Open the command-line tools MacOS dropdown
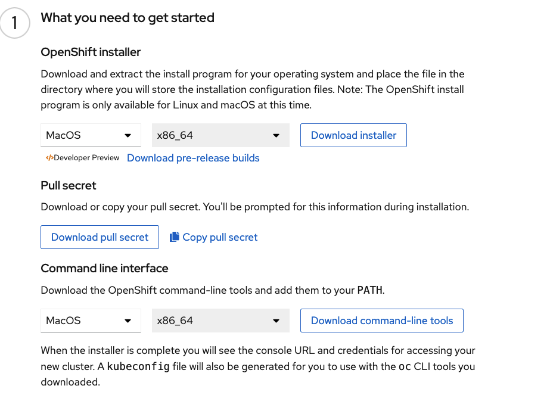 point(91,321)
